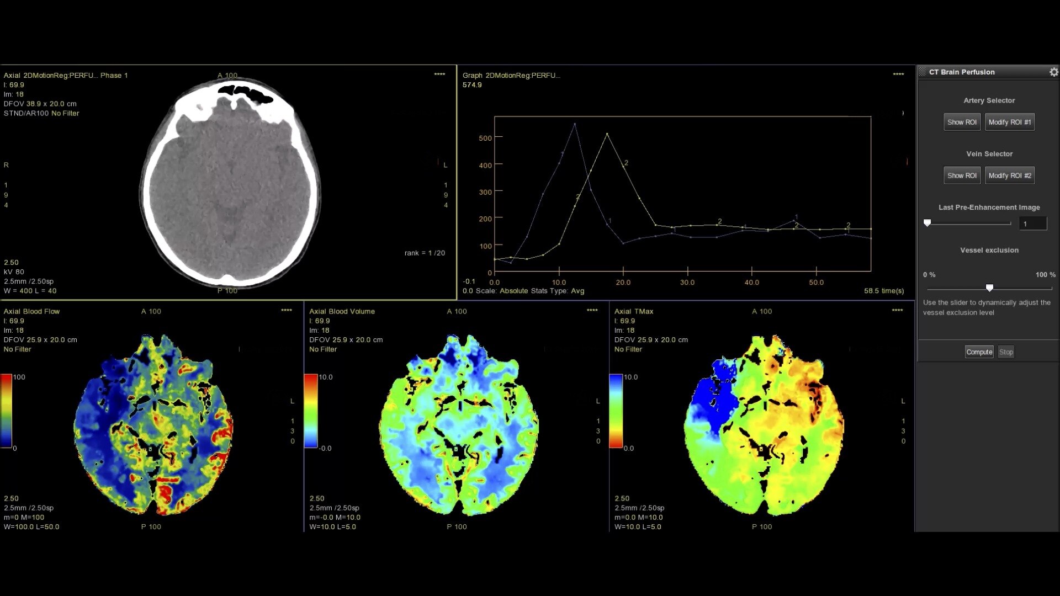
Task: Show the Artery Selector ROI
Action: [962, 122]
